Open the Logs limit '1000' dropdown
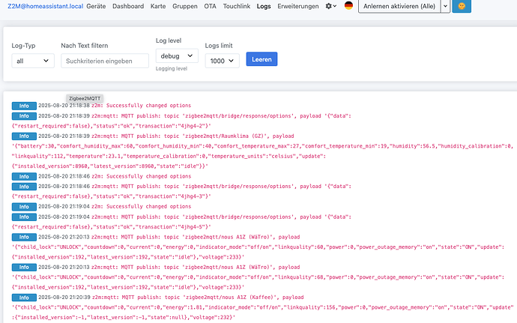The image size is (517, 323). point(223,61)
